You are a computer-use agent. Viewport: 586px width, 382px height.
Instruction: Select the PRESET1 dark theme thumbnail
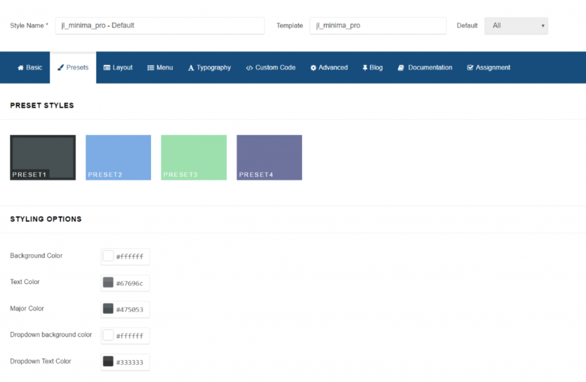[x=42, y=157]
